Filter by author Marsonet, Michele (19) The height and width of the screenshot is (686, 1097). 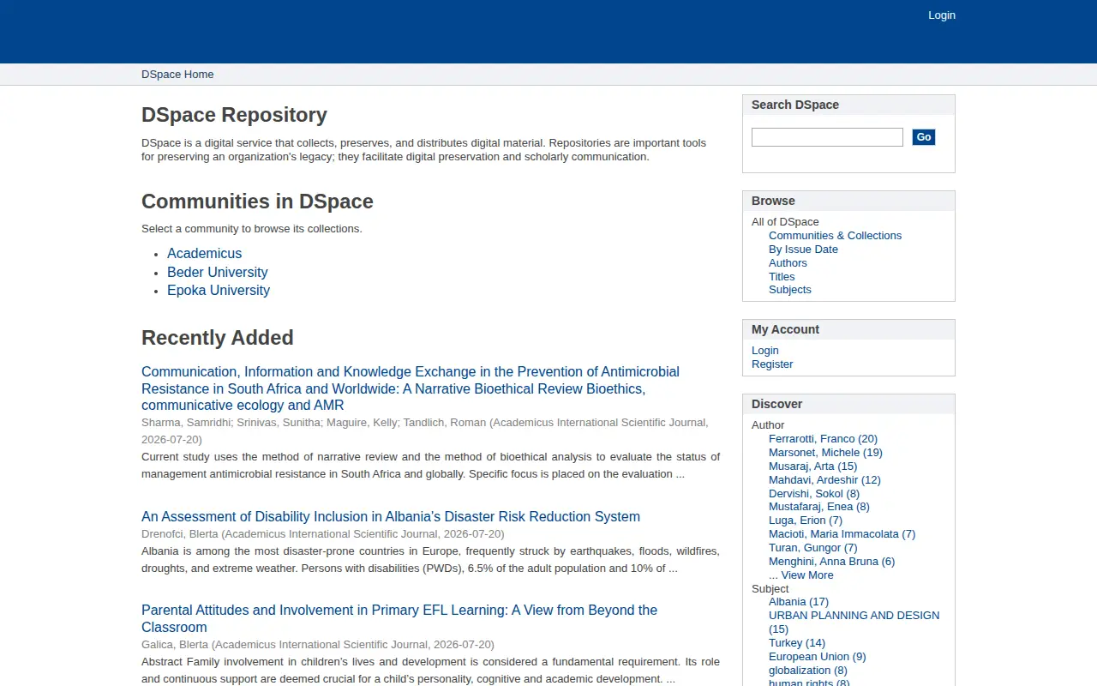(825, 453)
